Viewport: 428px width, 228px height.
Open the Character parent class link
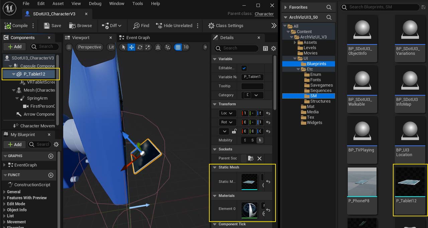tap(264, 14)
